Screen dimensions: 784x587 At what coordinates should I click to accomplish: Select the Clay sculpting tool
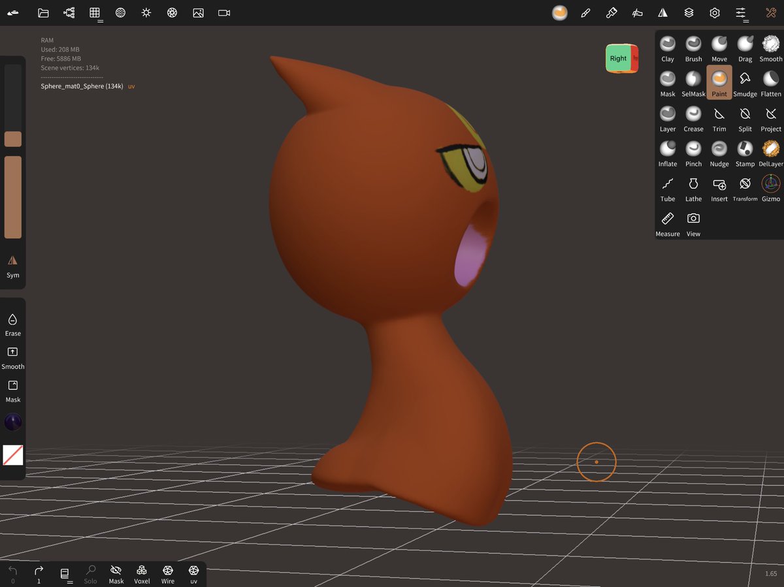(668, 49)
